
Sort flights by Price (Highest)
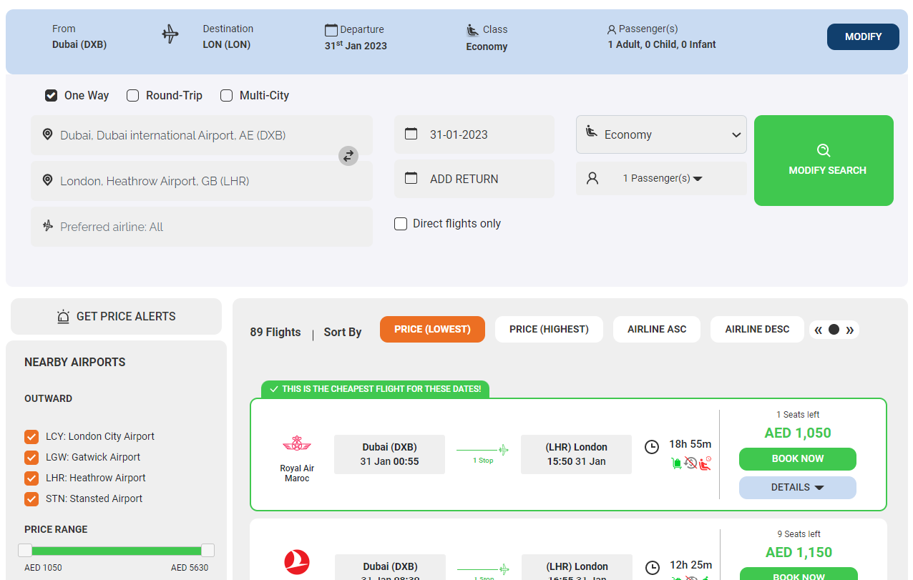click(x=549, y=330)
